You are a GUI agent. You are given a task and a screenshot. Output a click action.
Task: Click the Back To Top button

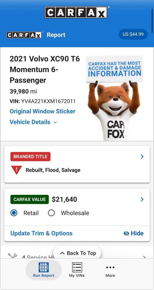pos(77,253)
